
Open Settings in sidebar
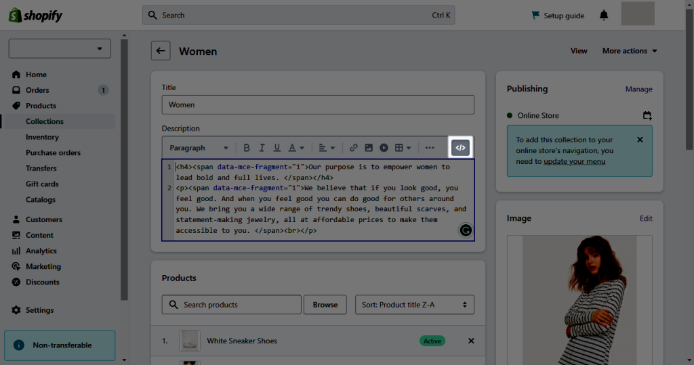pos(39,310)
